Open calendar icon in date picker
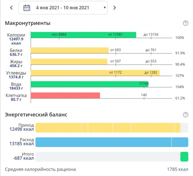 click(27, 8)
